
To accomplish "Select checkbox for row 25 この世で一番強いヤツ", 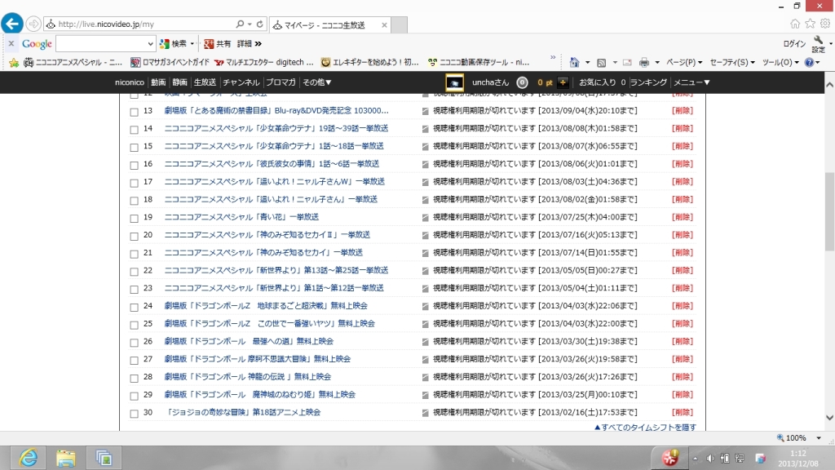I will [135, 325].
